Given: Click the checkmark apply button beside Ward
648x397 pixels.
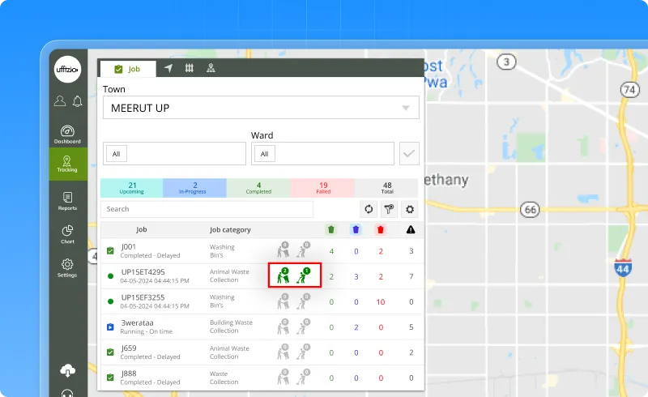Looking at the screenshot, I should coord(409,153).
